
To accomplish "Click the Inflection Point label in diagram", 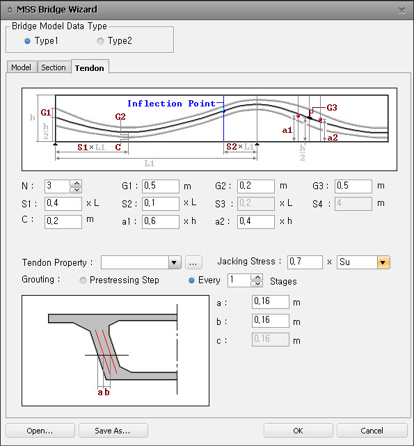I will click(171, 103).
